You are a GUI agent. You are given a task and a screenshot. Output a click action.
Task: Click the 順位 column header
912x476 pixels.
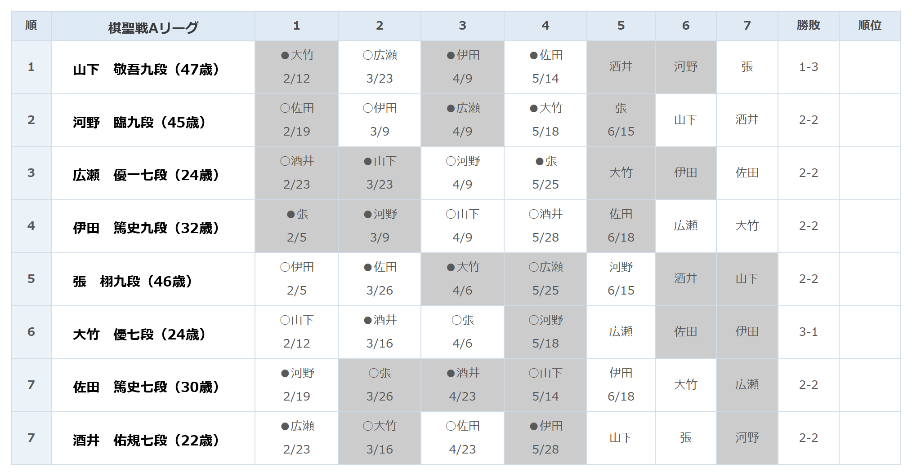coord(870,26)
